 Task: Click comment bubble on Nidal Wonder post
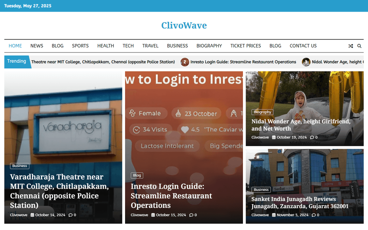[x=312, y=138]
